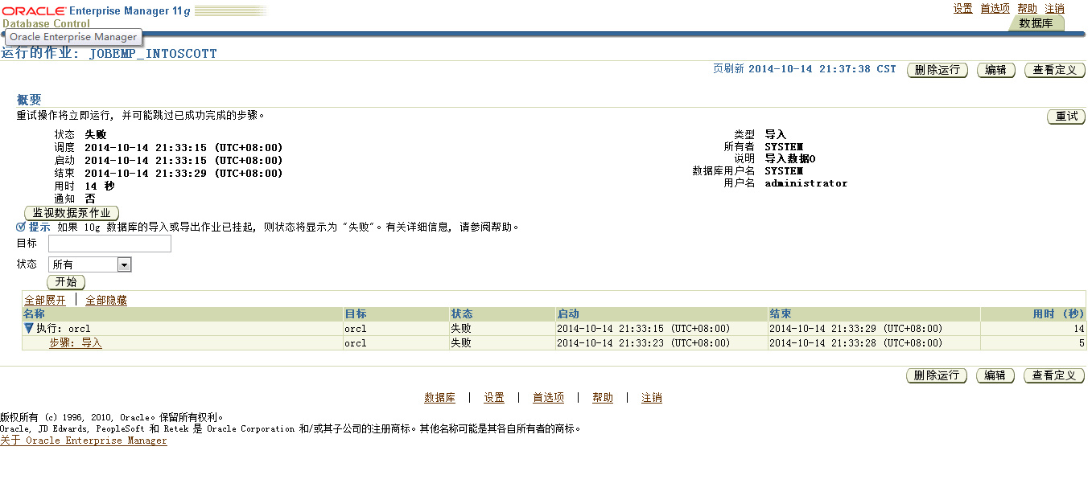This screenshot has height=504, width=1092.
Task: Click the Oracle Enterprise Manager logo
Action: tap(96, 11)
